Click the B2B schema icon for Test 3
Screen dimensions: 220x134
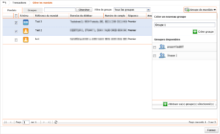[26, 22]
